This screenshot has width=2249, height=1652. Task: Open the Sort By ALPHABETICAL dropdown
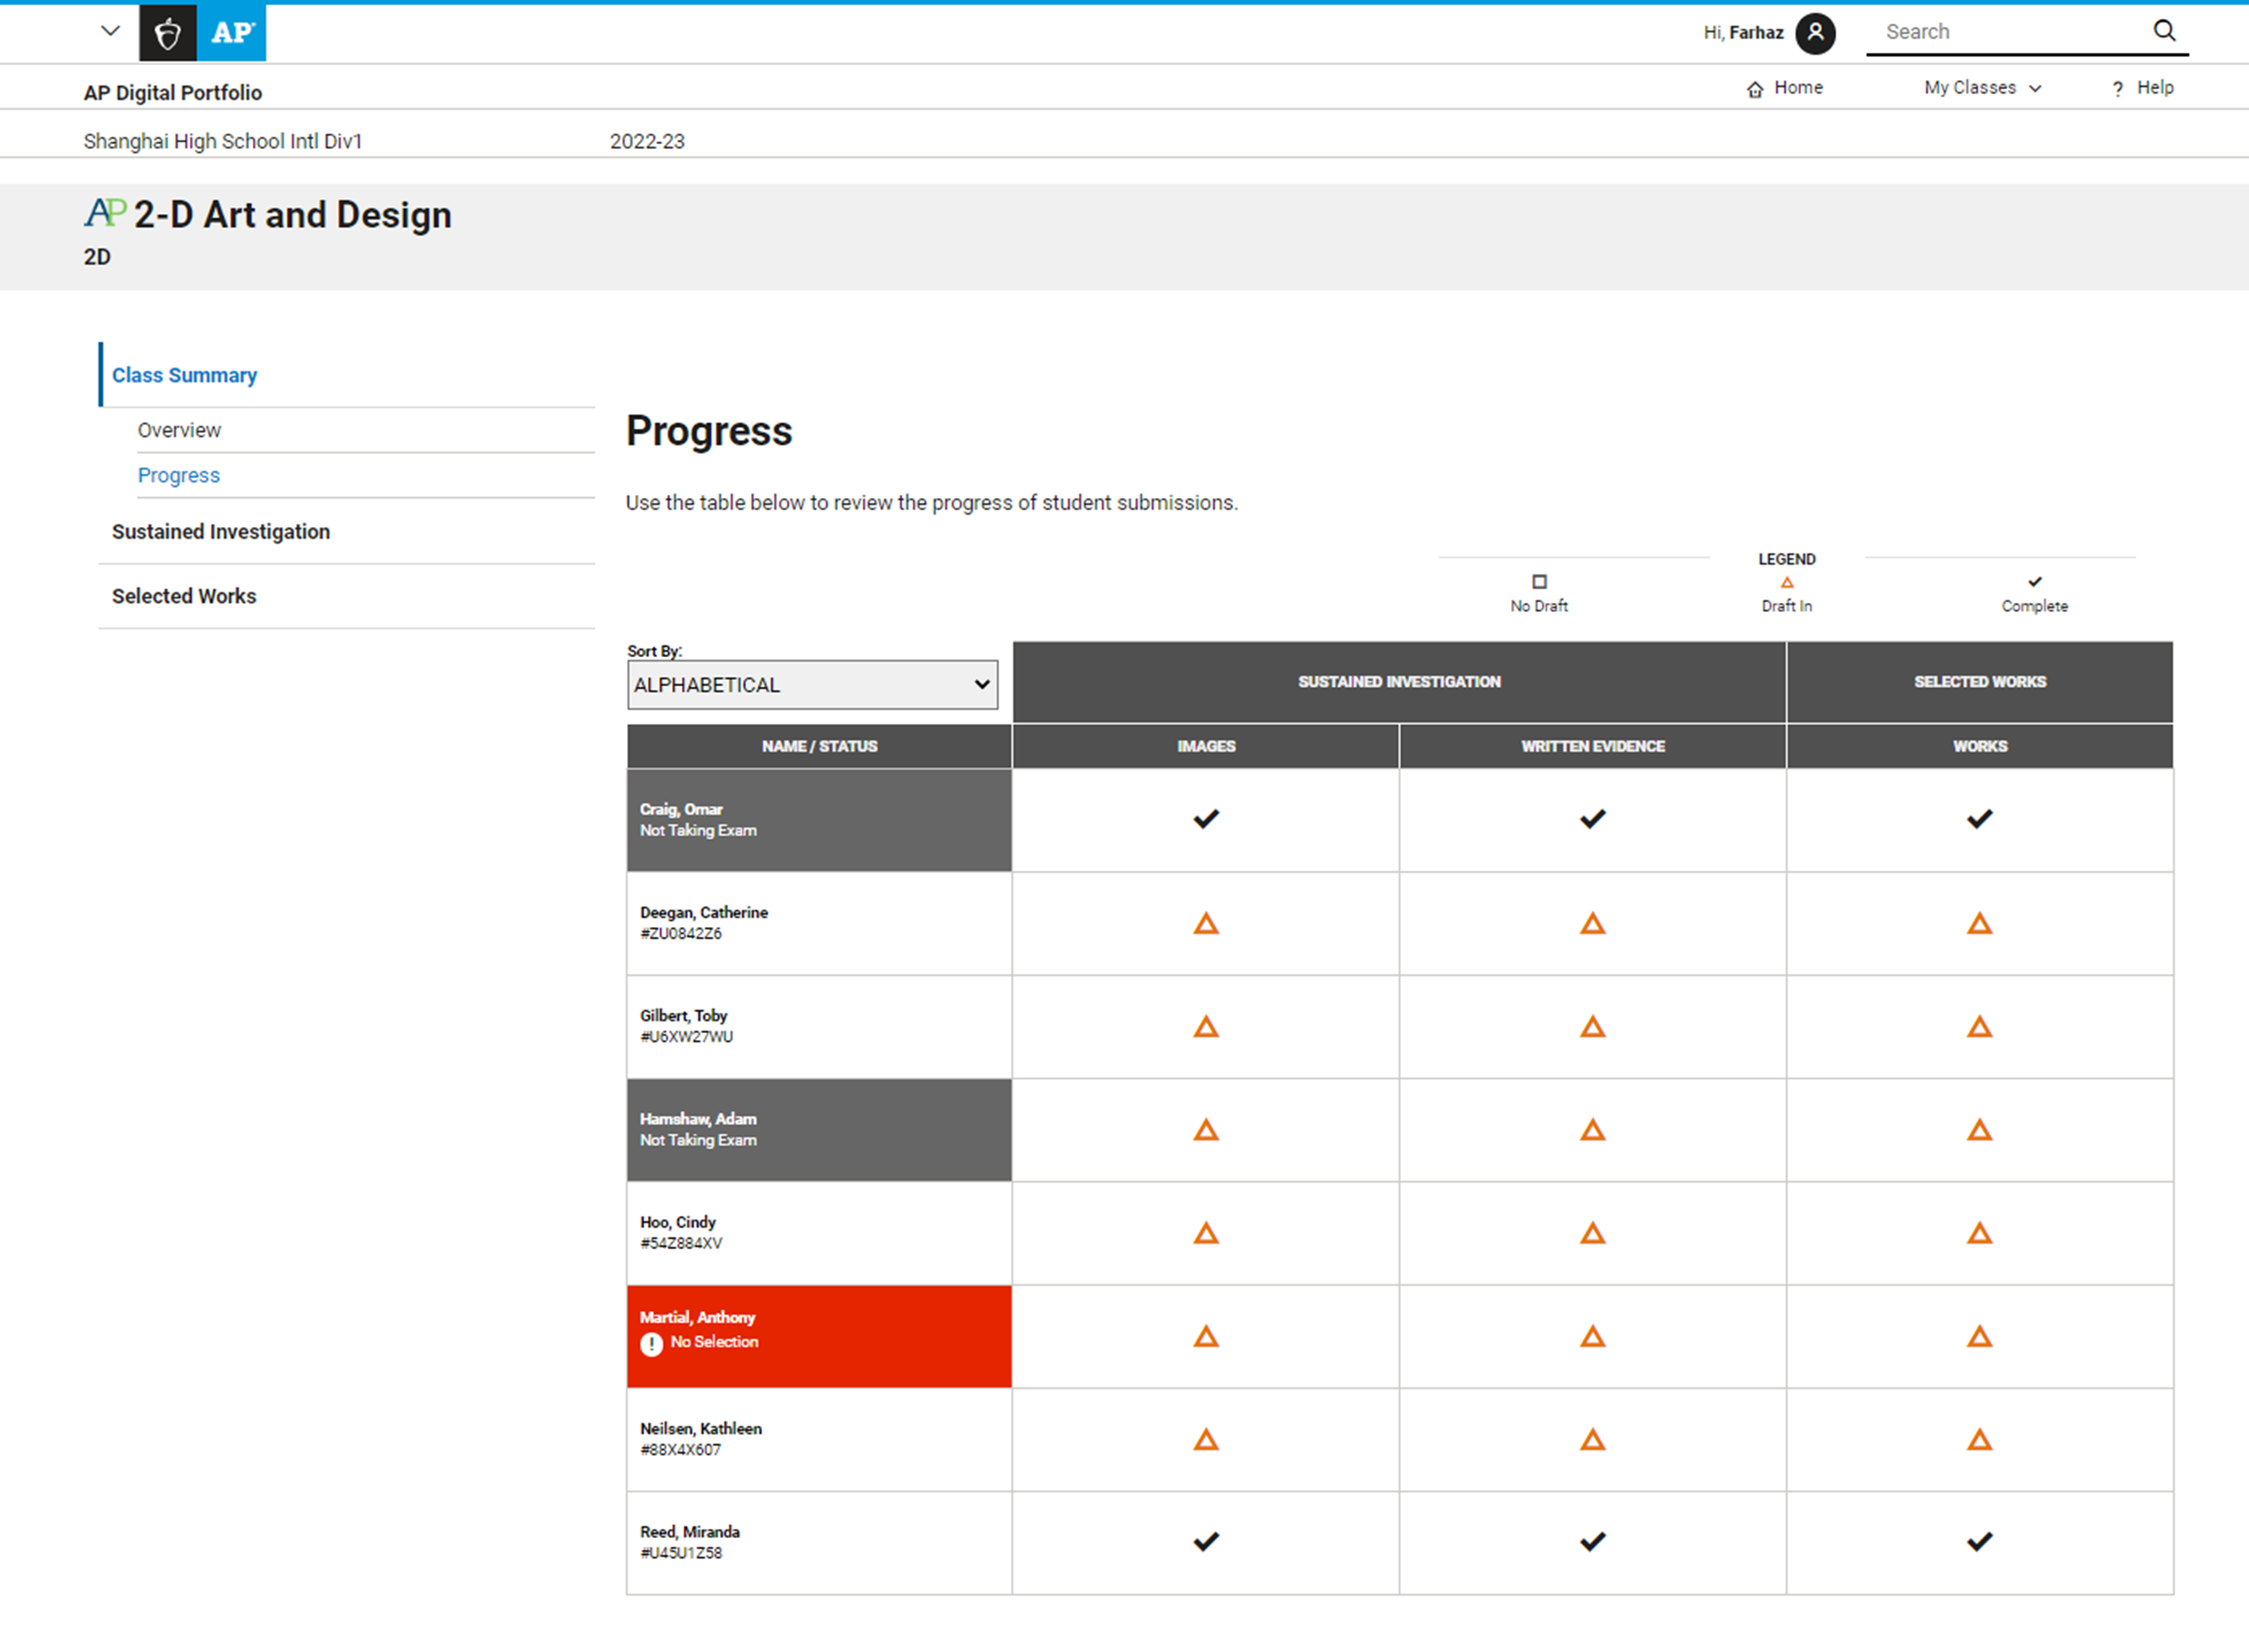(x=812, y=685)
